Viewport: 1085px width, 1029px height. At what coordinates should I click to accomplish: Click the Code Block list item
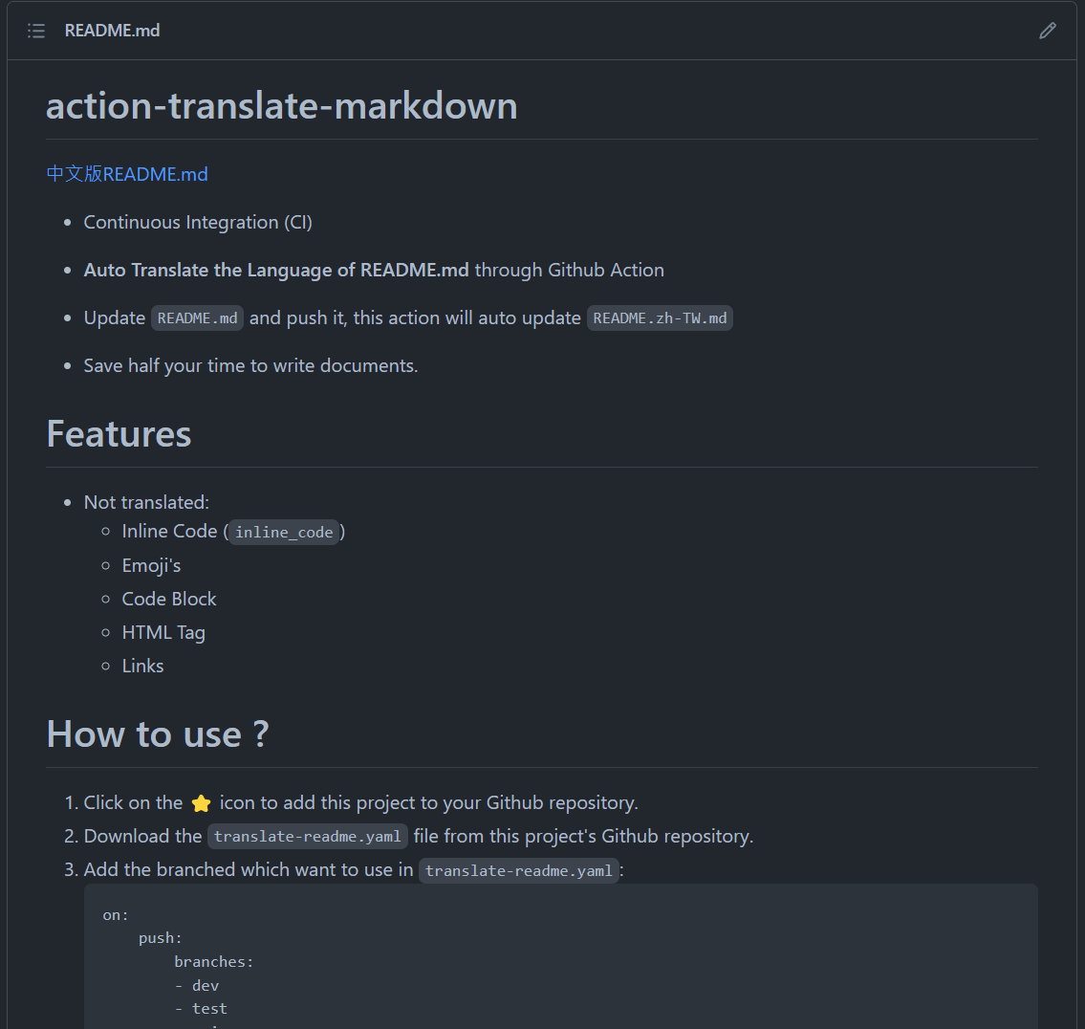pos(169,599)
